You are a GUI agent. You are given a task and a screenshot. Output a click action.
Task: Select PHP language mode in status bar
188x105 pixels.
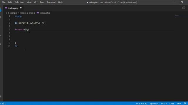pos(179,104)
